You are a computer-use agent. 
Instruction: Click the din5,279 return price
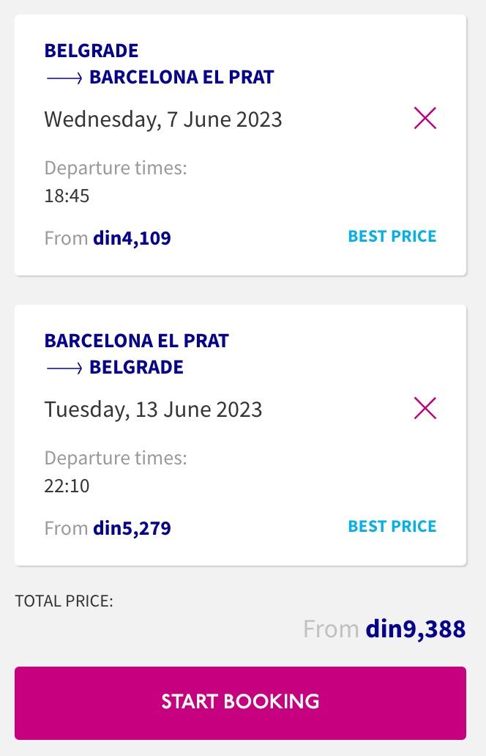[132, 528]
